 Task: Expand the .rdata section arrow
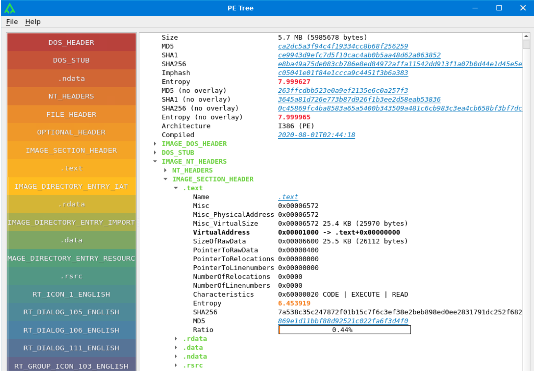tap(176, 339)
